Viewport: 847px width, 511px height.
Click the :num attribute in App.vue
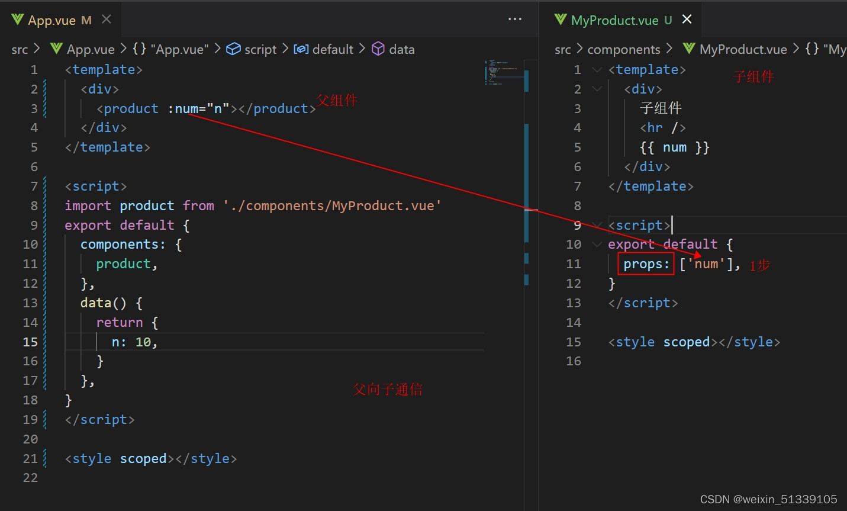click(183, 108)
